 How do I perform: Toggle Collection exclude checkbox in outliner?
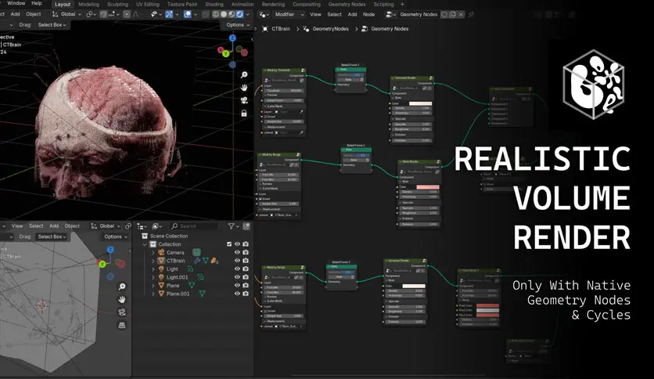[x=229, y=244]
